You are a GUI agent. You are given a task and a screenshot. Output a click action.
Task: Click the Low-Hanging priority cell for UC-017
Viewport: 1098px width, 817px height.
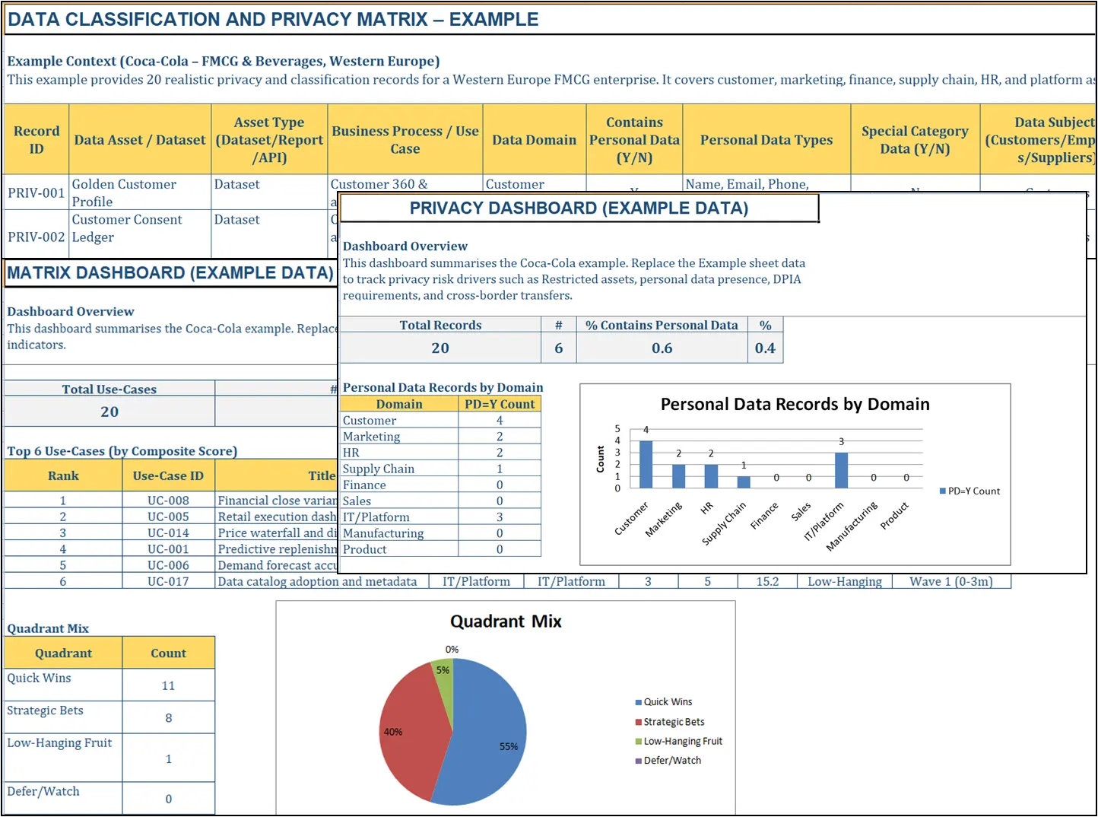(x=844, y=581)
